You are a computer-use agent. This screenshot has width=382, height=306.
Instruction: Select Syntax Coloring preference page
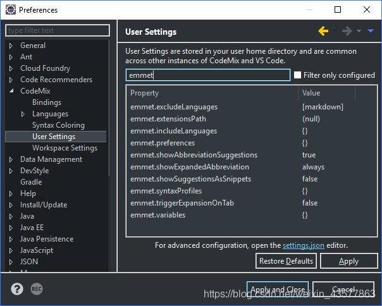coord(58,125)
